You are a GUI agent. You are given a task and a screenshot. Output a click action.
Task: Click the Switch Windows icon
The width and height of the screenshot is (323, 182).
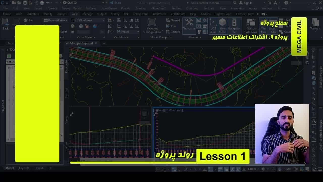coord(251,26)
